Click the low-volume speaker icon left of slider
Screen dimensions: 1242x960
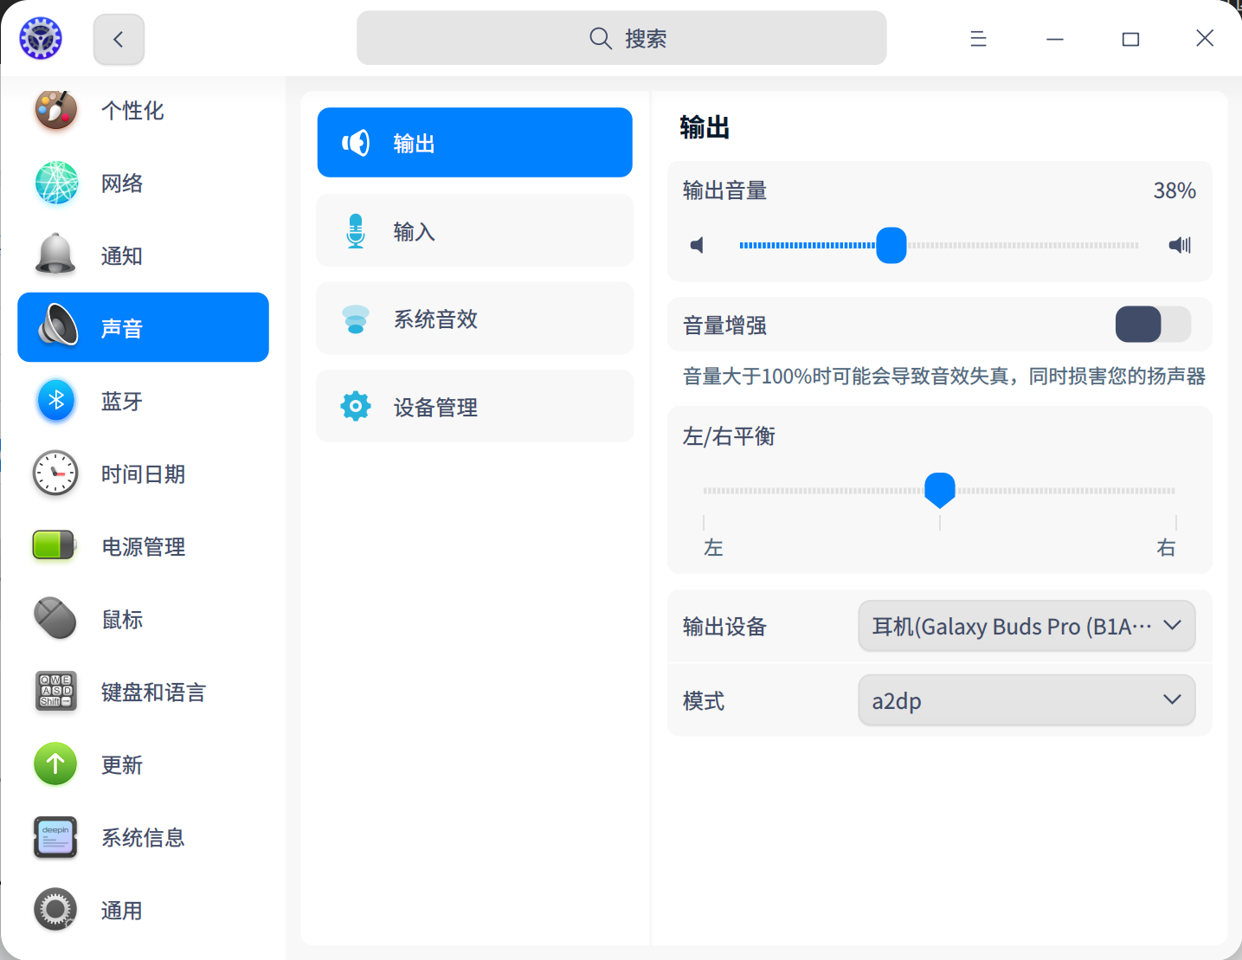pyautogui.click(x=697, y=245)
